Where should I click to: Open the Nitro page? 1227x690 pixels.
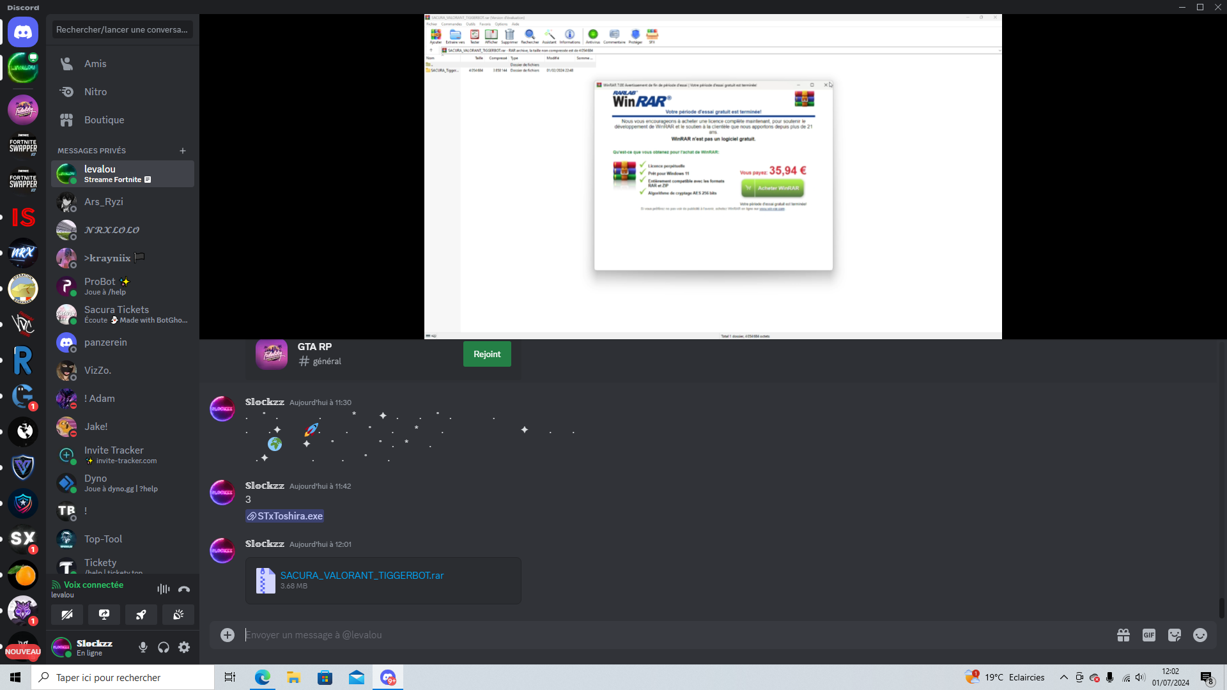123,92
